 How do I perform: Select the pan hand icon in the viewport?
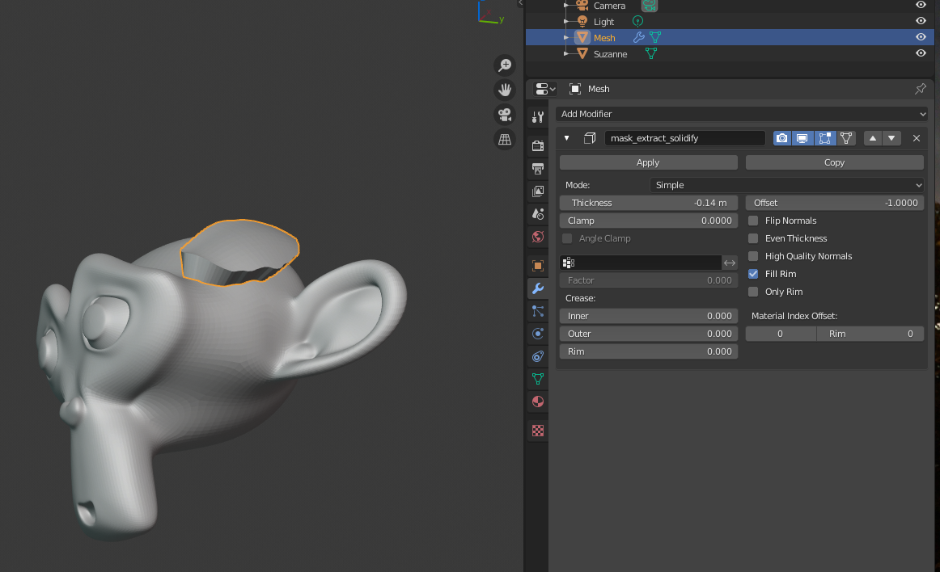click(505, 90)
